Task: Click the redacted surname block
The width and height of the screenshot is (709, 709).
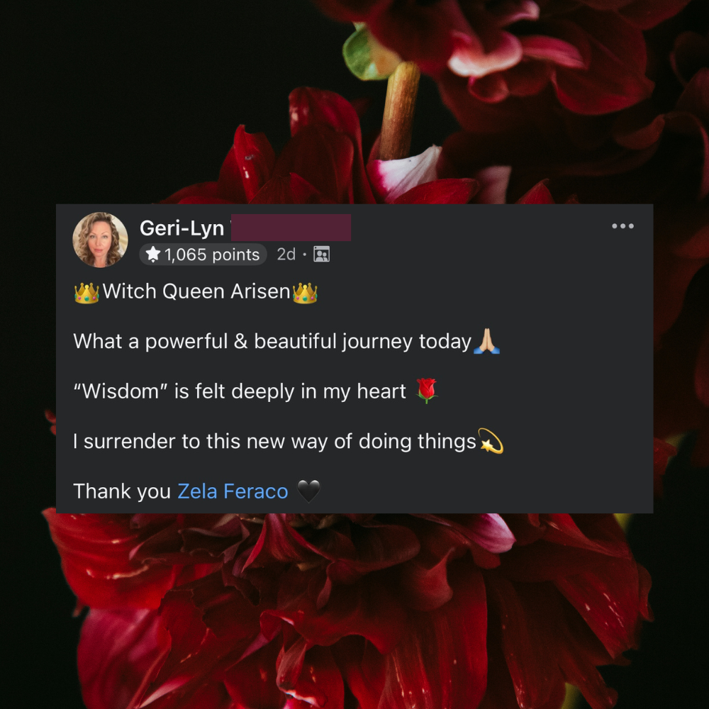Action: (291, 228)
